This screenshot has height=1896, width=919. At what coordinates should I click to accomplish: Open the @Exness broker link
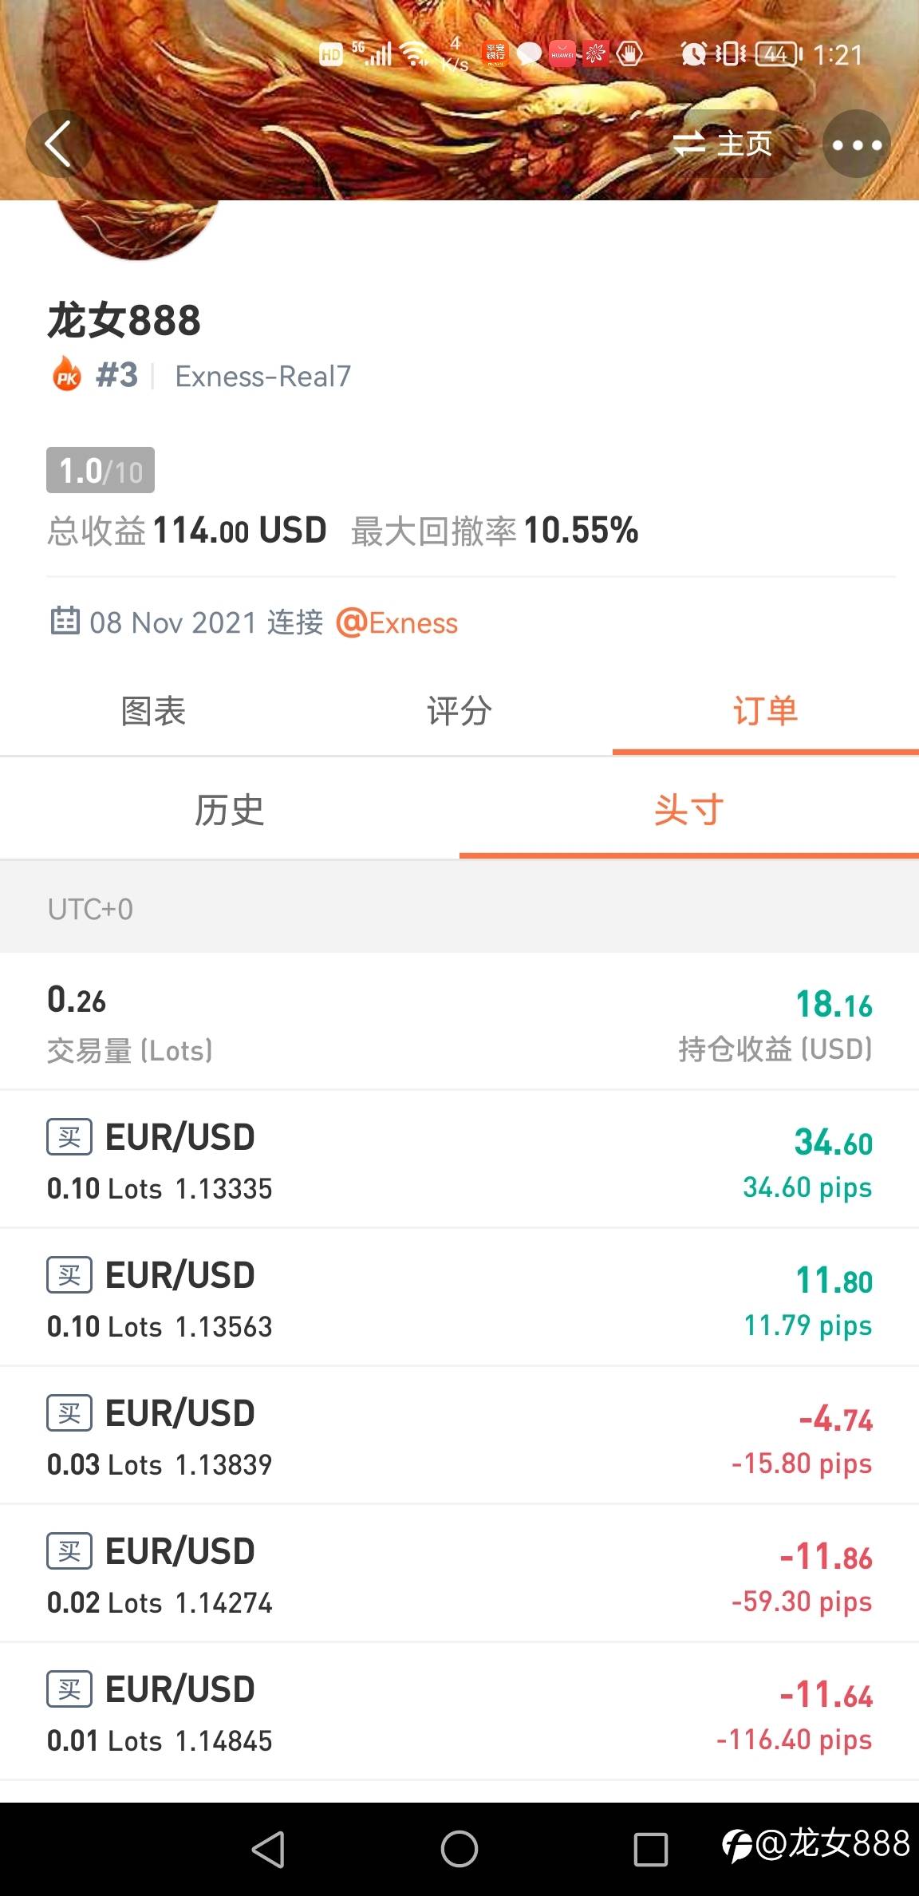(x=397, y=622)
